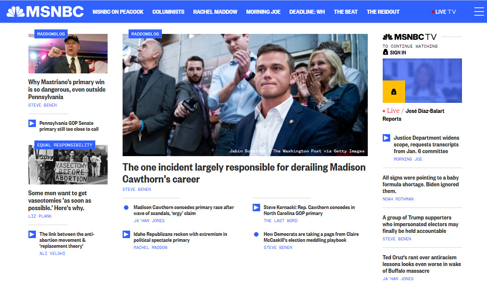Viewport: 487px width, 291px height.
Task: Open the hamburger menu icon
Action: point(479,12)
